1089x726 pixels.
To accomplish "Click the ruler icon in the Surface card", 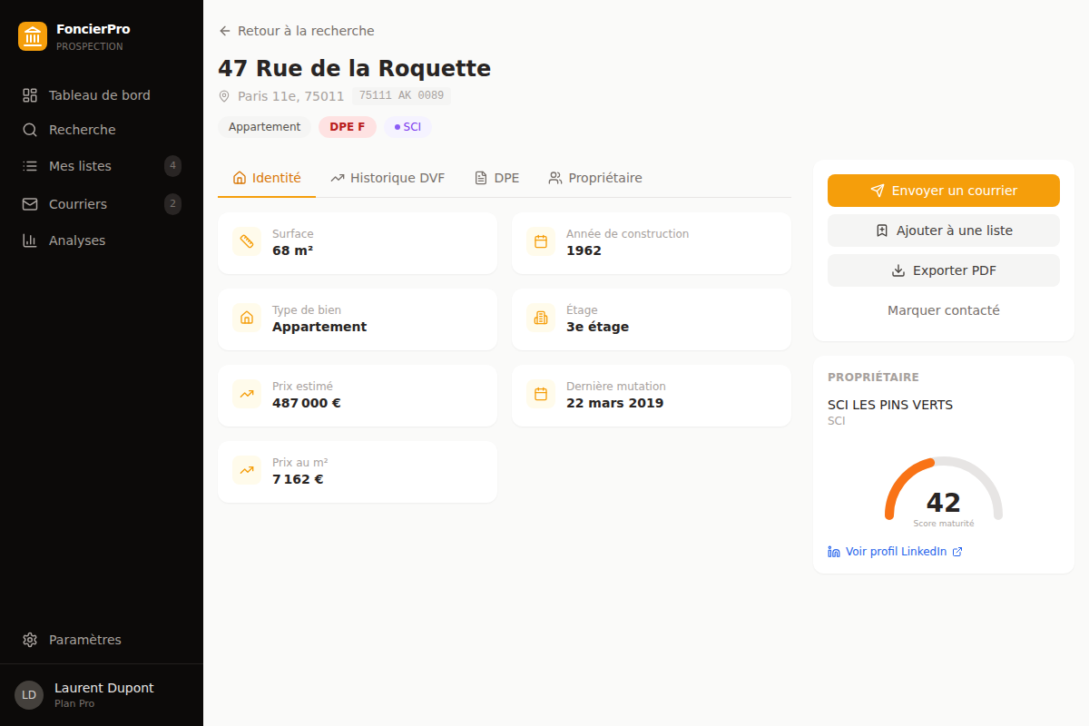I will [247, 241].
